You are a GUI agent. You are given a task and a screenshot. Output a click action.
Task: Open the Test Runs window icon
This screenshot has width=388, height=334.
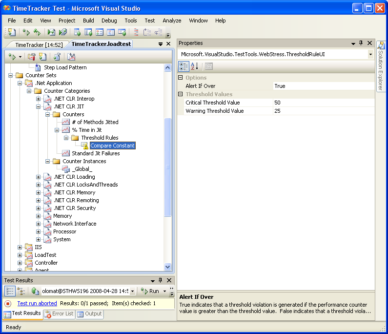pos(122,32)
